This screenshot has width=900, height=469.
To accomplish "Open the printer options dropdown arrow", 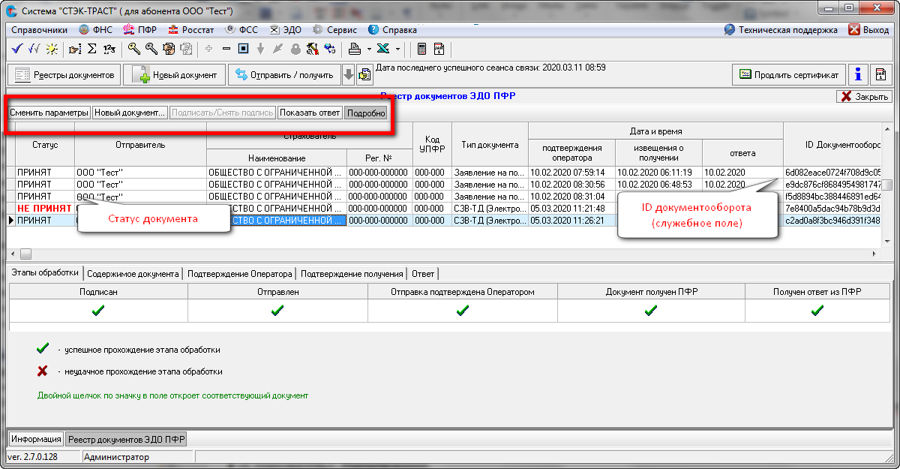I will coord(369,50).
